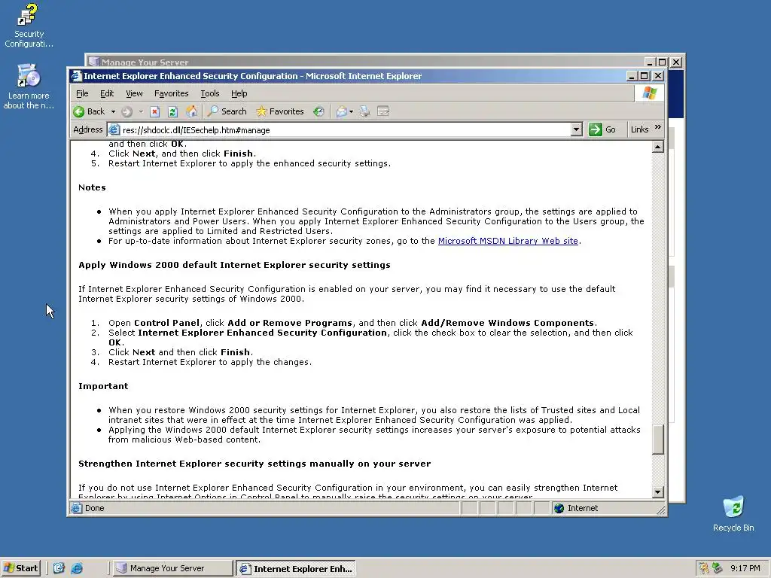Open the Edit menu
Viewport: 771px width, 578px height.
(107, 93)
